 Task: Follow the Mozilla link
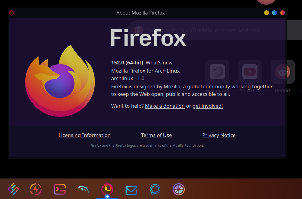(172, 86)
